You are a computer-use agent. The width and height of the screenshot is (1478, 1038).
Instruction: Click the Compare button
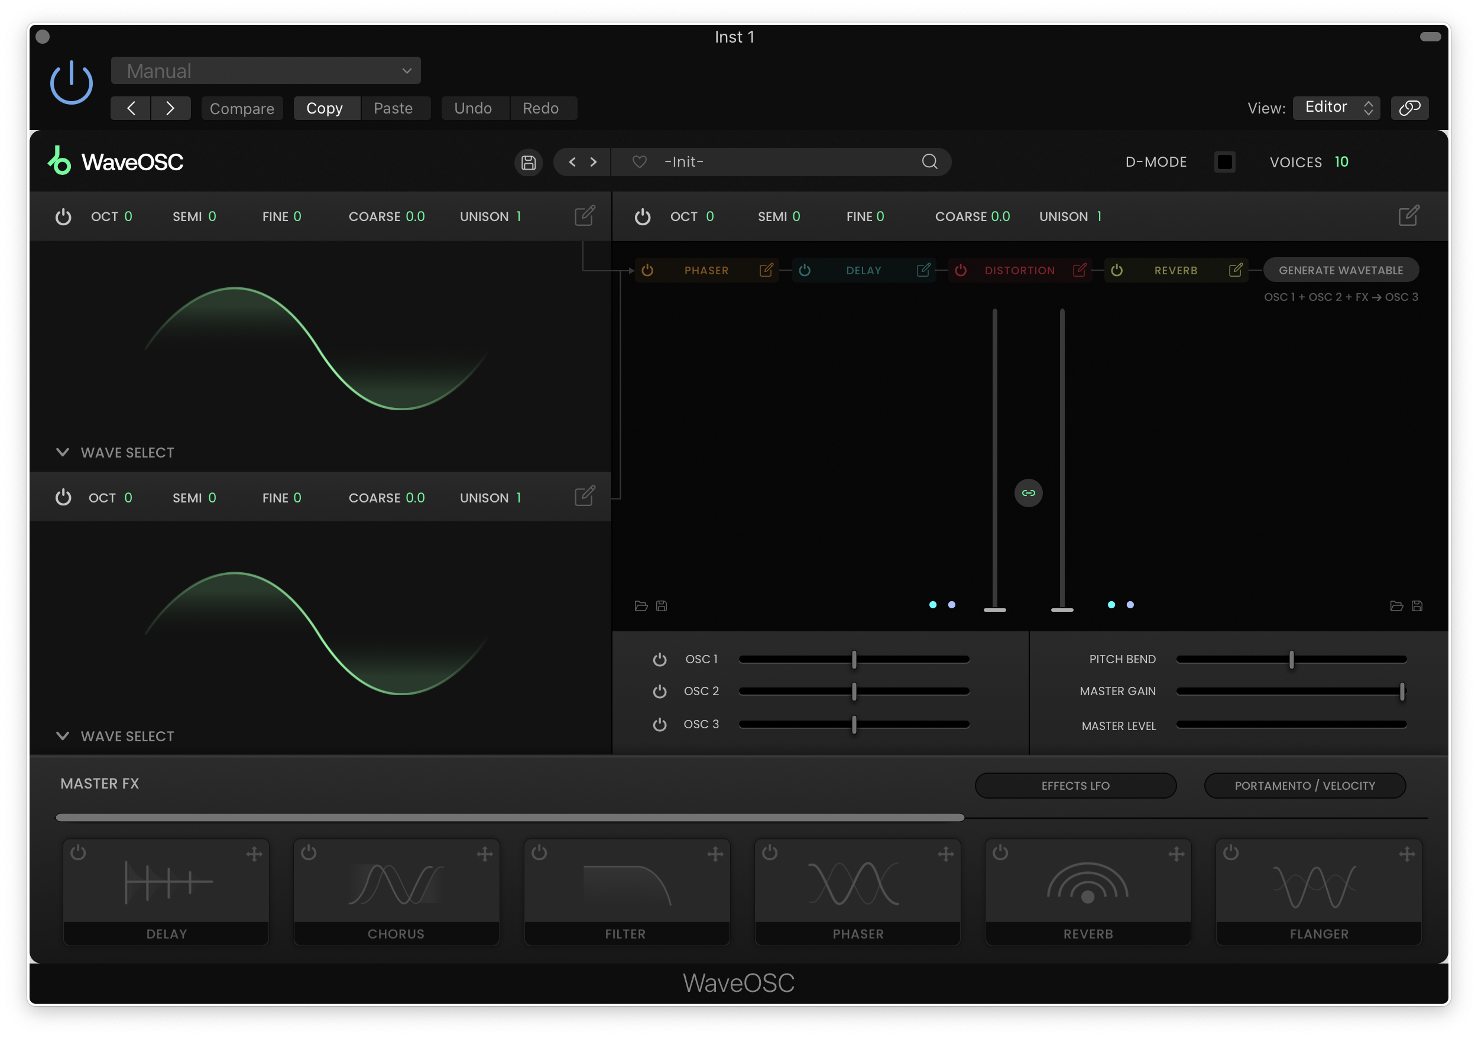point(241,108)
